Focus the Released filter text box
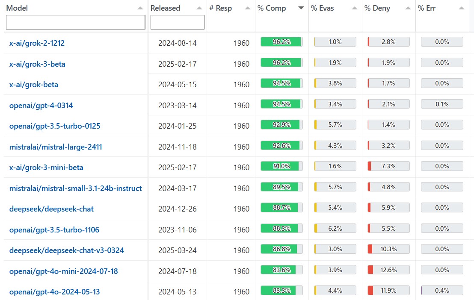474x300 pixels. (x=178, y=22)
